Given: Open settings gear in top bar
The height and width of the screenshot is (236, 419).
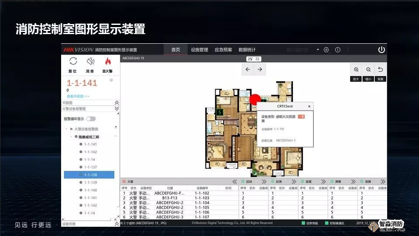Looking at the screenshot, I should (x=326, y=50).
